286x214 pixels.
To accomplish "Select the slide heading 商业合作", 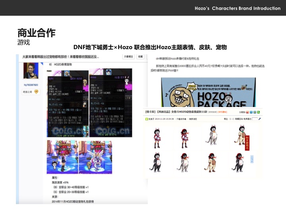I will pyautogui.click(x=37, y=33).
